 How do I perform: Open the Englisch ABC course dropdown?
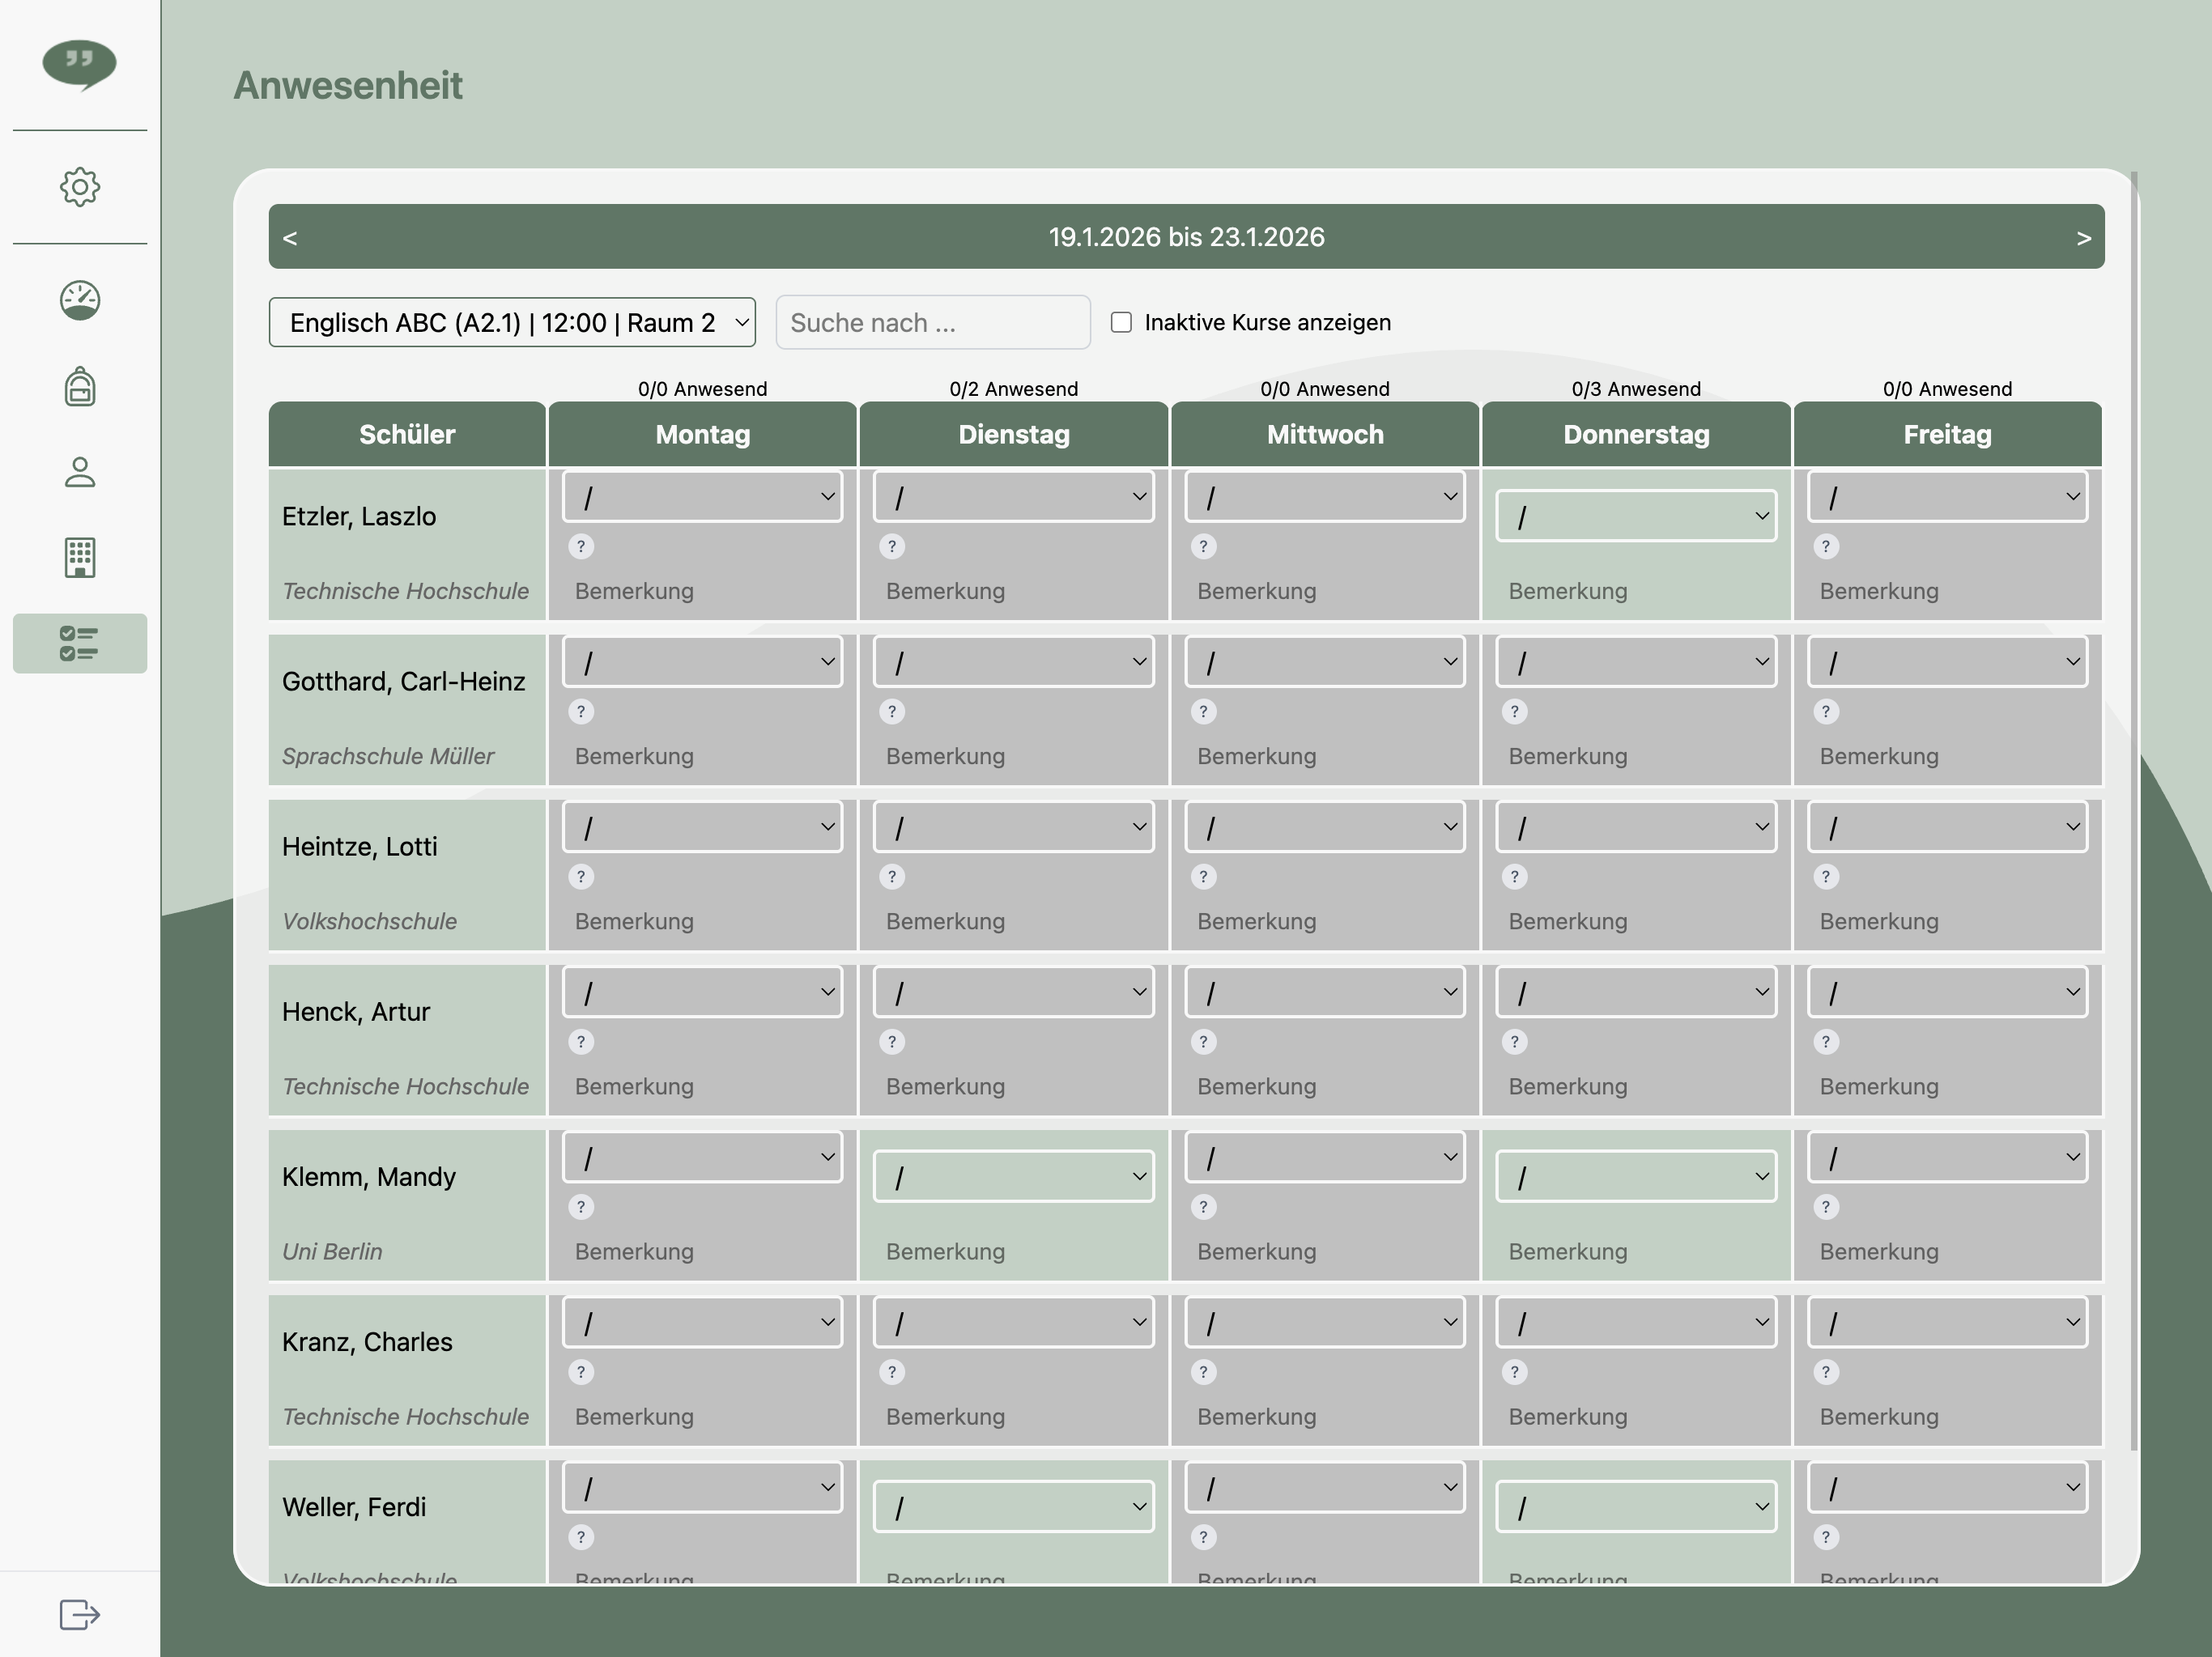(512, 322)
